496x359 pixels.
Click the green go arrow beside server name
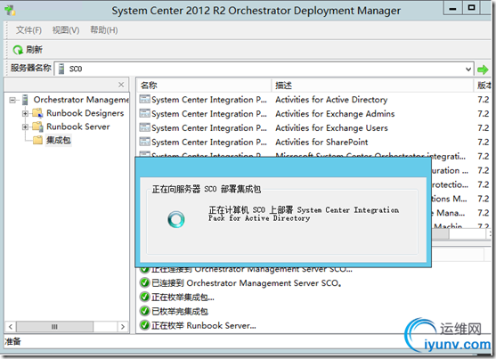[x=483, y=69]
